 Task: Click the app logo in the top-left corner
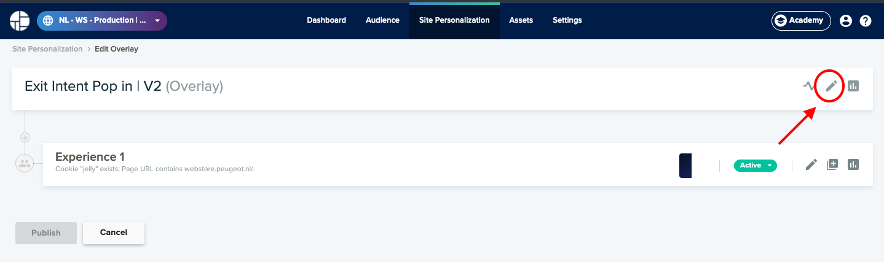click(x=20, y=20)
